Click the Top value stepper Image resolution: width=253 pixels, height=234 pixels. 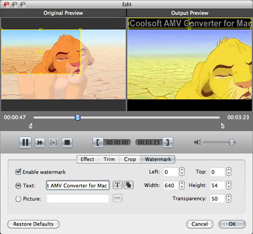point(228,172)
